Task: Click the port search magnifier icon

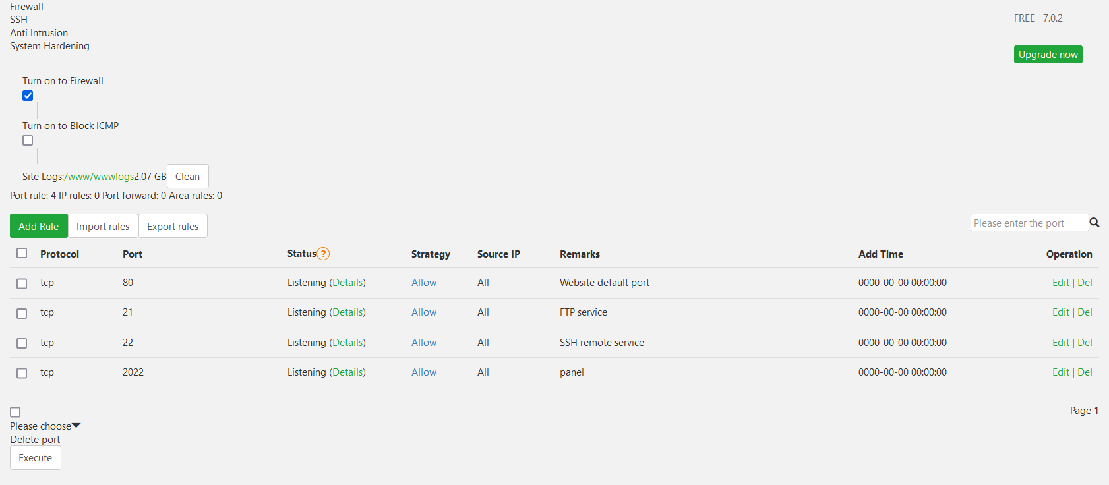Action: (x=1094, y=223)
